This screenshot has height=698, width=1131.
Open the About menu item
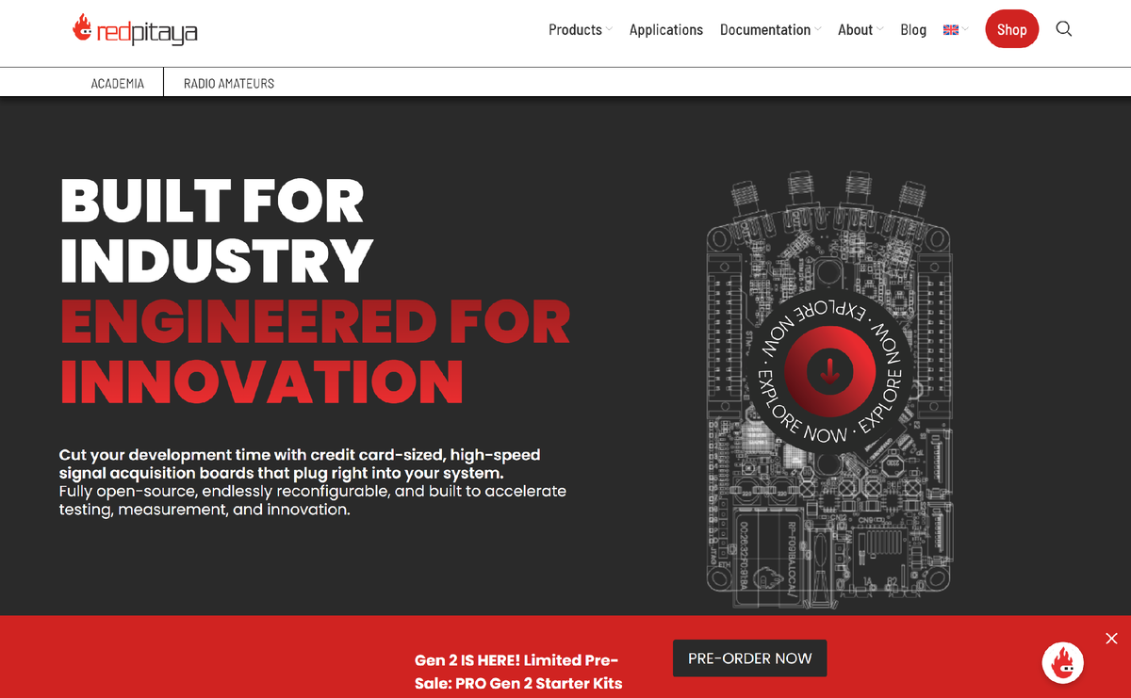(855, 30)
